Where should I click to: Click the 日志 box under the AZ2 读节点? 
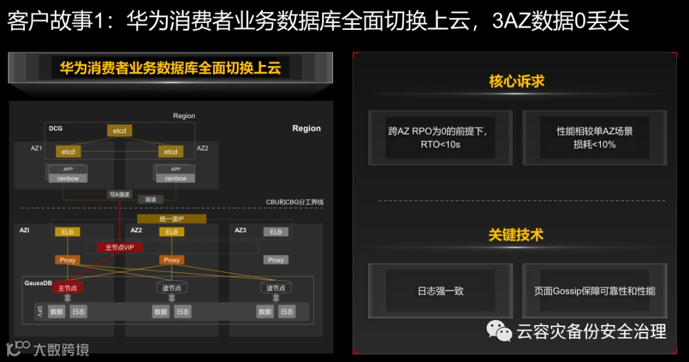(x=182, y=312)
